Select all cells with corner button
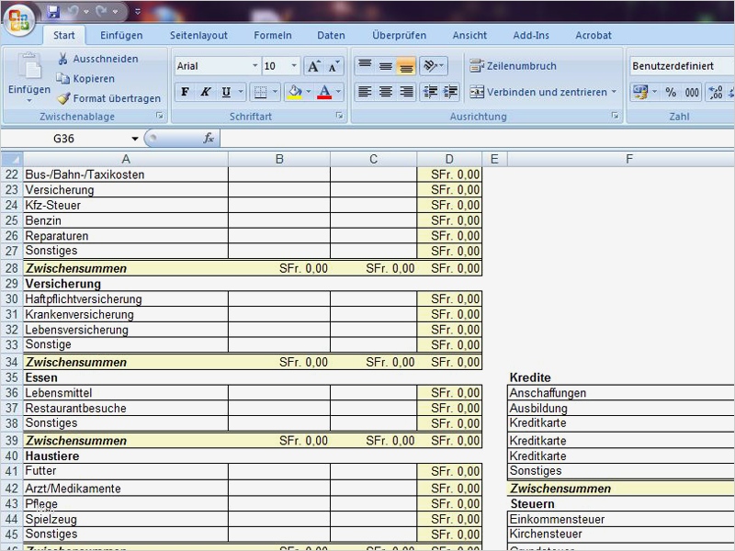This screenshot has height=551, width=735. pyautogui.click(x=12, y=159)
